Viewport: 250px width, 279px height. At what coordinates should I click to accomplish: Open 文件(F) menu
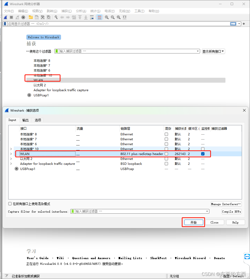(x=9, y=11)
